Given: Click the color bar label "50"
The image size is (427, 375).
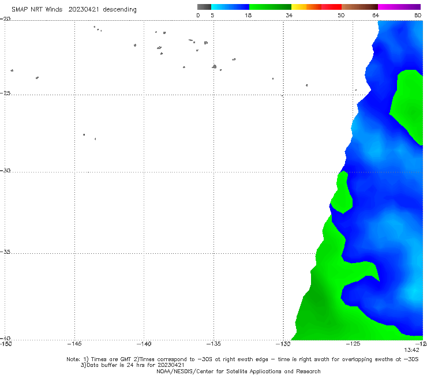Looking at the screenshot, I should click(x=341, y=15).
